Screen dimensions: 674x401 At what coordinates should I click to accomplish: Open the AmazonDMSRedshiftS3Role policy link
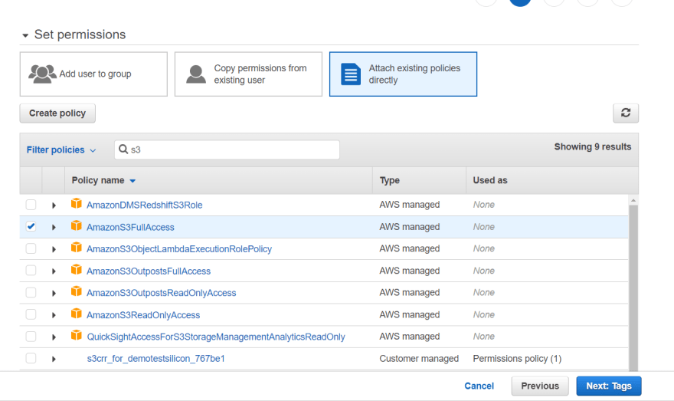point(145,205)
